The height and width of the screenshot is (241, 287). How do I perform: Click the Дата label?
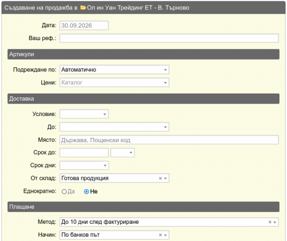pos(49,25)
